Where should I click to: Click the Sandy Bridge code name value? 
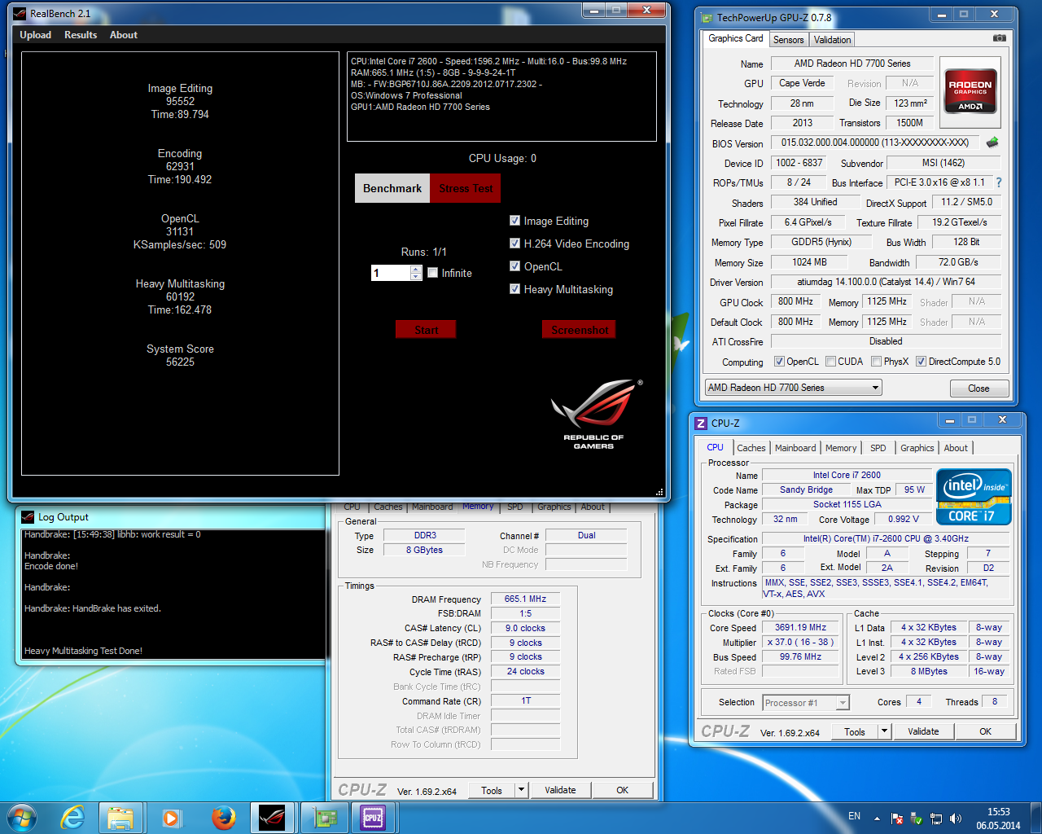click(806, 490)
